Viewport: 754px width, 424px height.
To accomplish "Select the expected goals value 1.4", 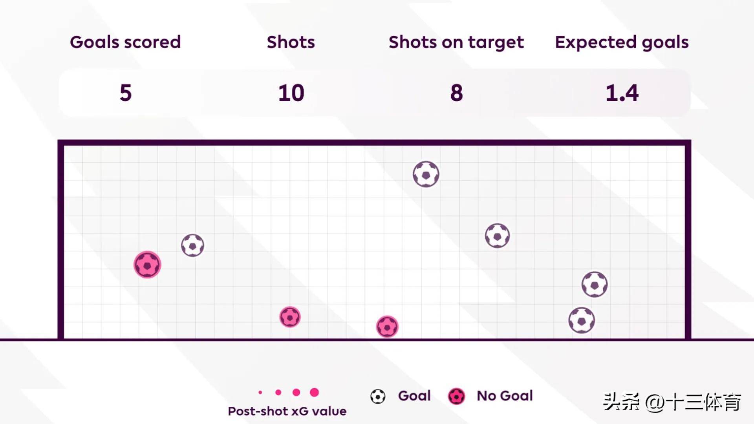I will pos(622,93).
